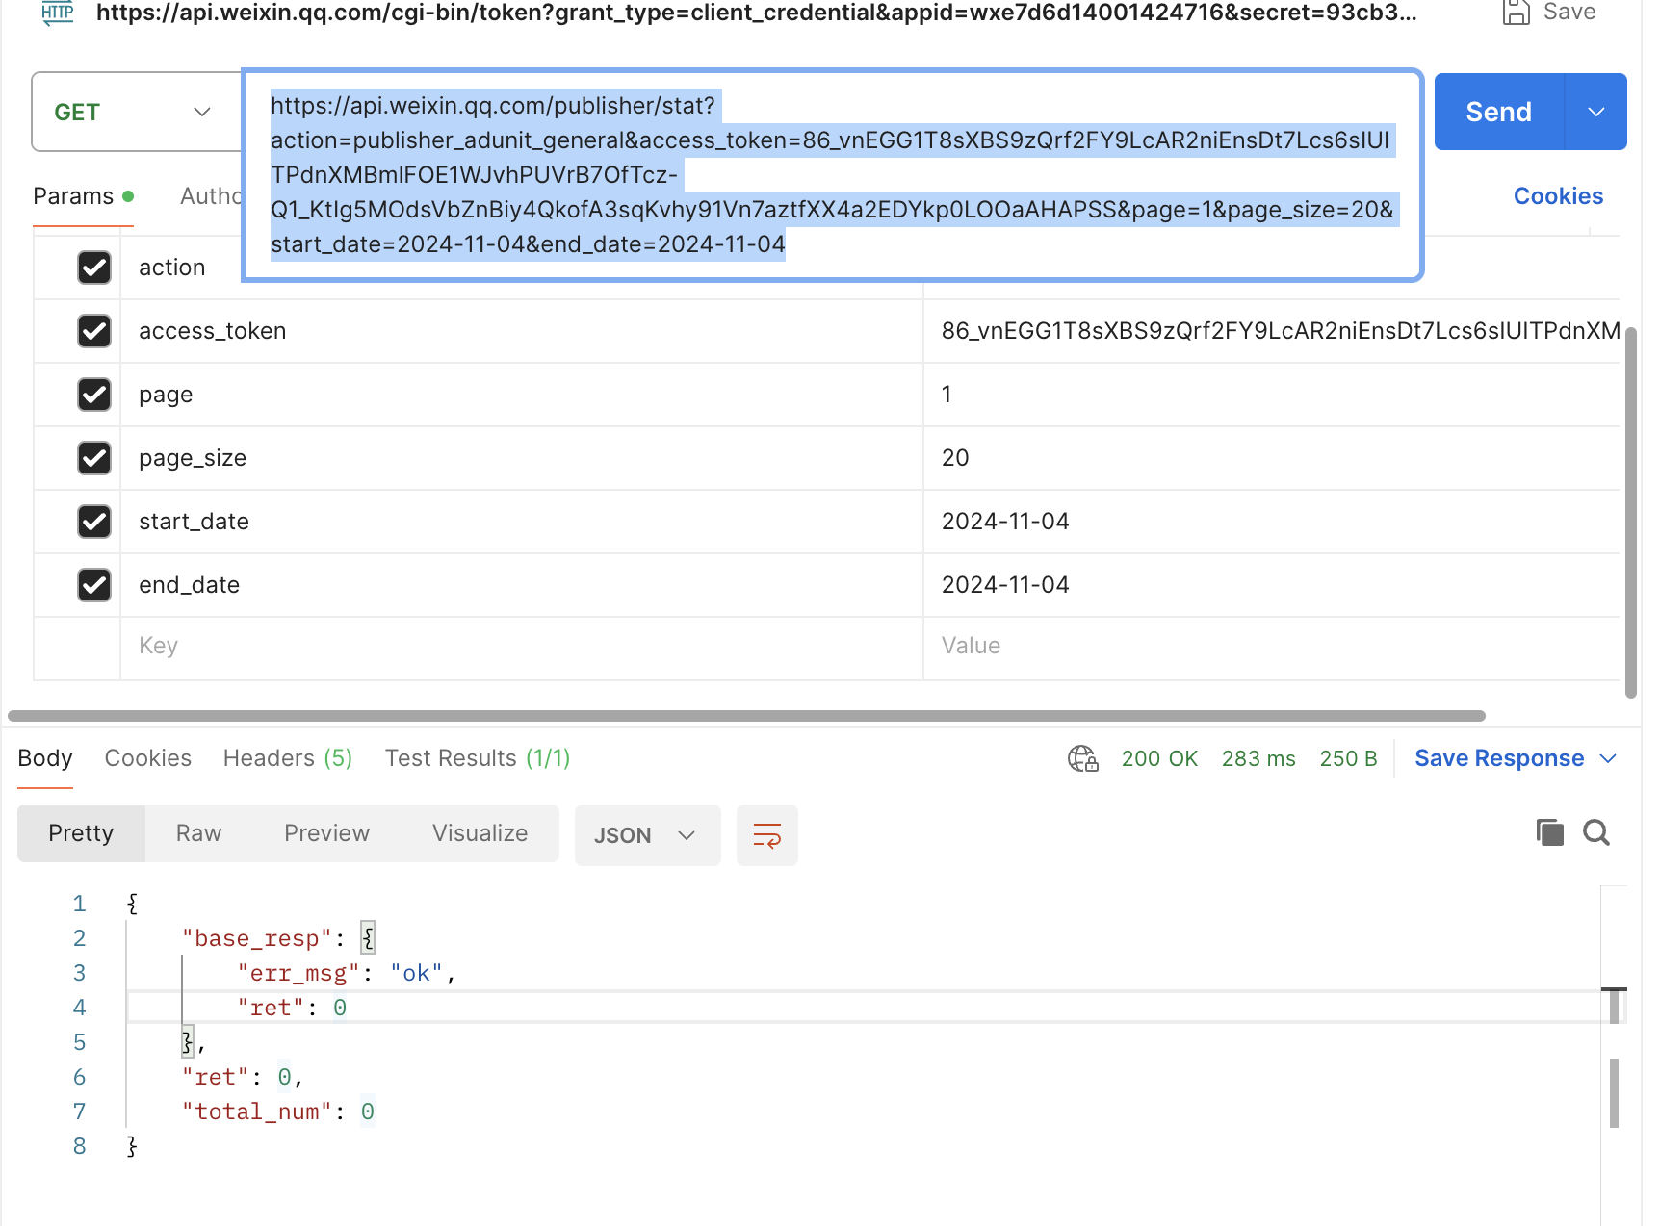Open the Send options dropdown arrow
Viewport: 1660px width, 1226px height.
pyautogui.click(x=1596, y=112)
